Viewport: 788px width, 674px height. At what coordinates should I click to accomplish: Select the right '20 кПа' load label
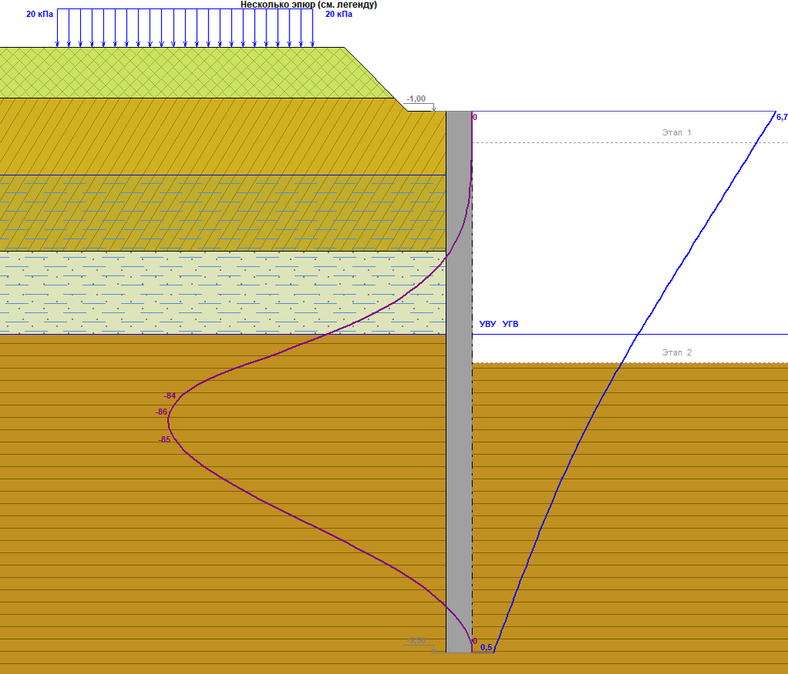(x=339, y=14)
